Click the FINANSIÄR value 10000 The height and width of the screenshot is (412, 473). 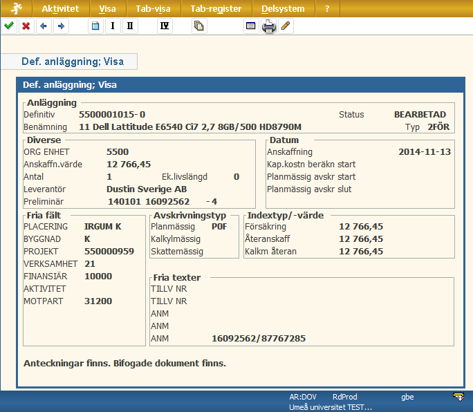[x=98, y=277]
